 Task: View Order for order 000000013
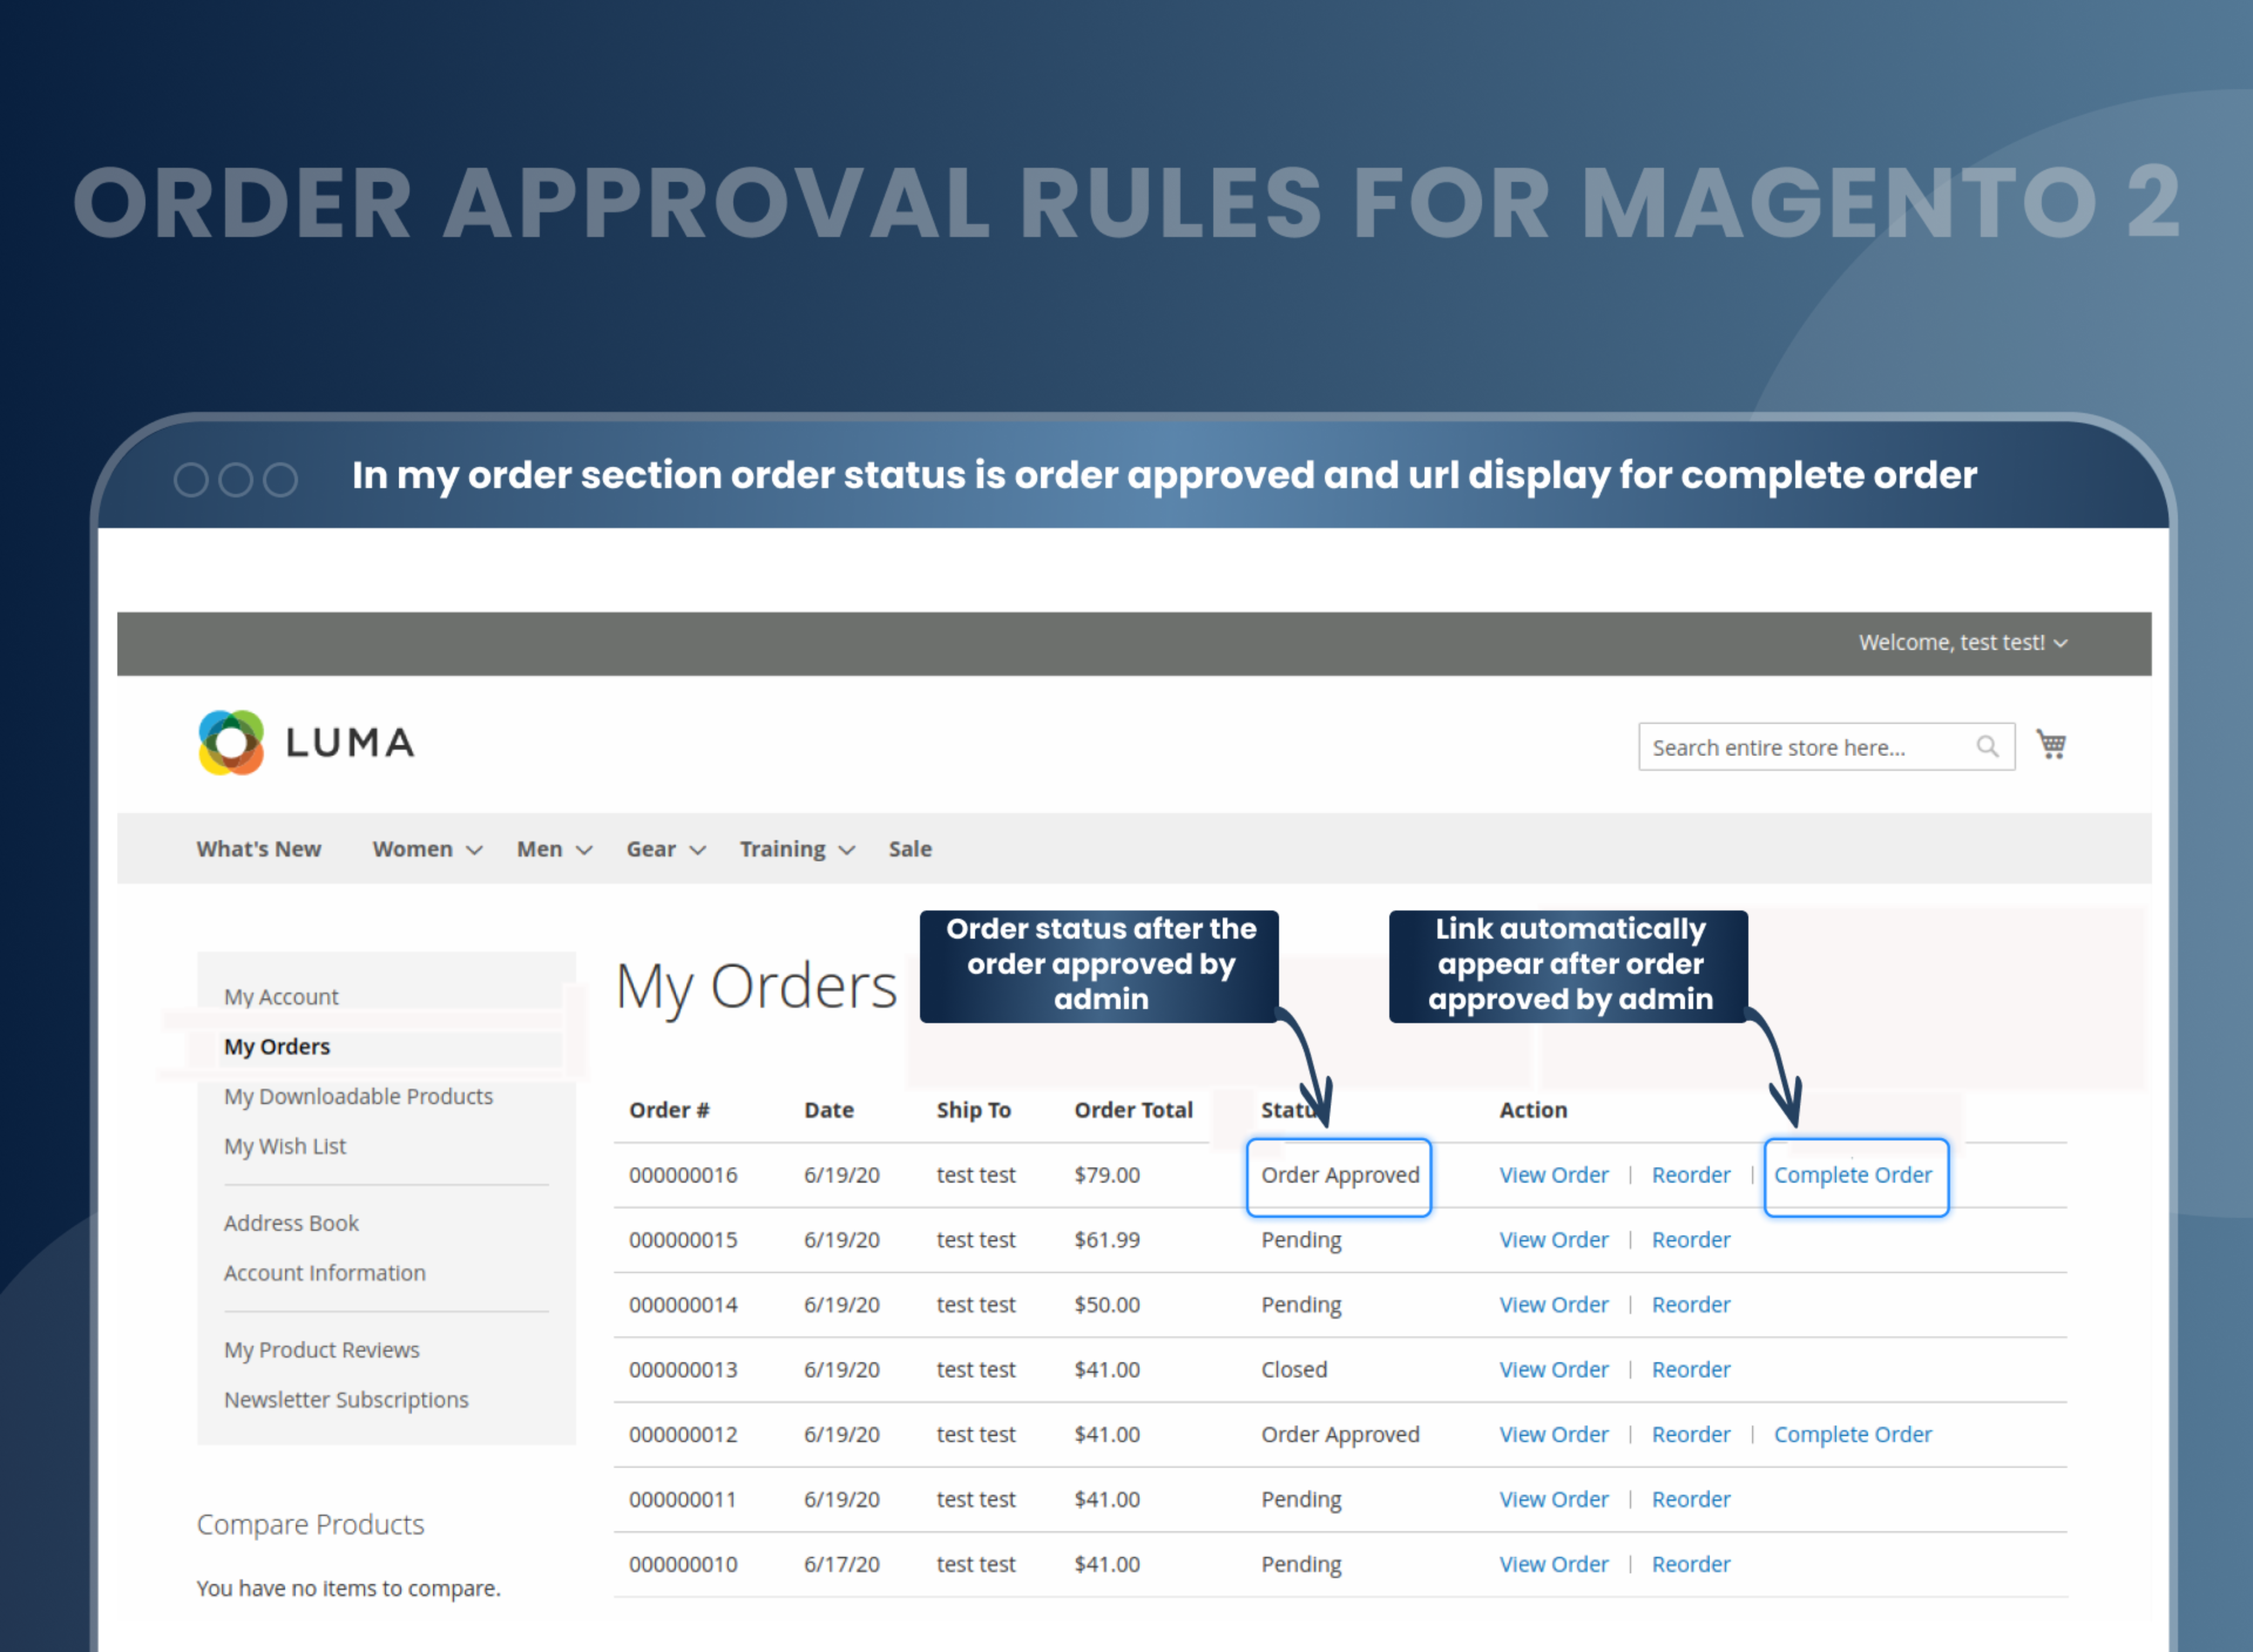click(1554, 1369)
